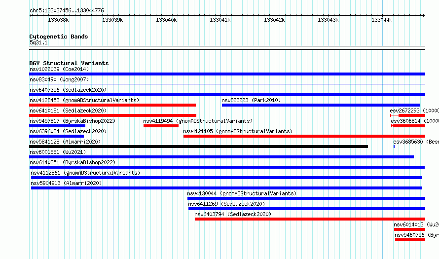Image resolution: width=439 pixels, height=259 pixels.
Task: Click the ruler's left end arrow
Action: coord(31,16)
